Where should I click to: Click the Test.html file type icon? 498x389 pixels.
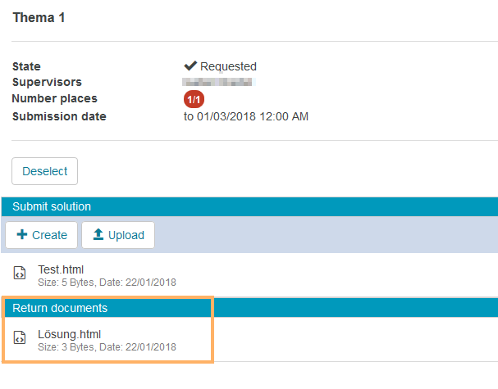(20, 274)
